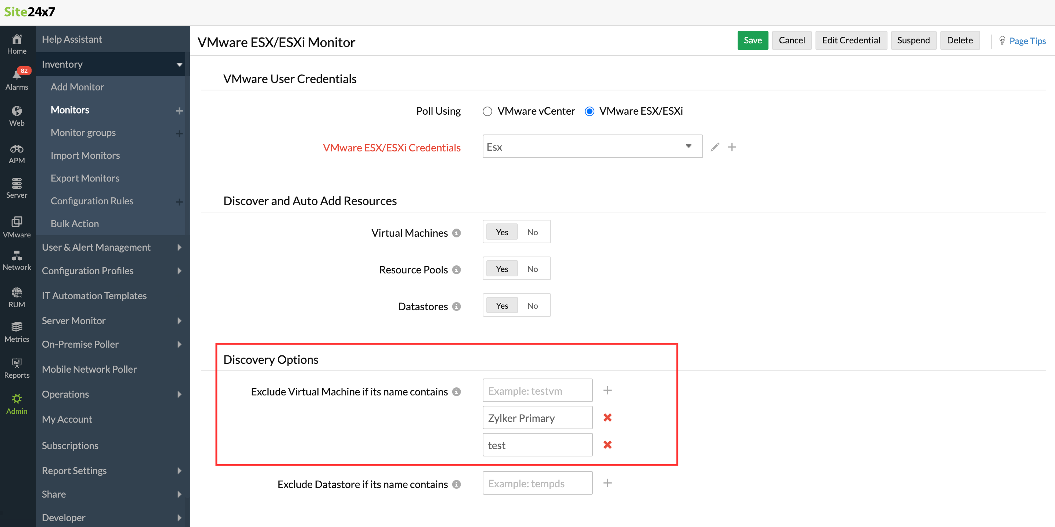Set Resource Pools toggle to No
Viewport: 1055px width, 527px height.
tap(532, 269)
